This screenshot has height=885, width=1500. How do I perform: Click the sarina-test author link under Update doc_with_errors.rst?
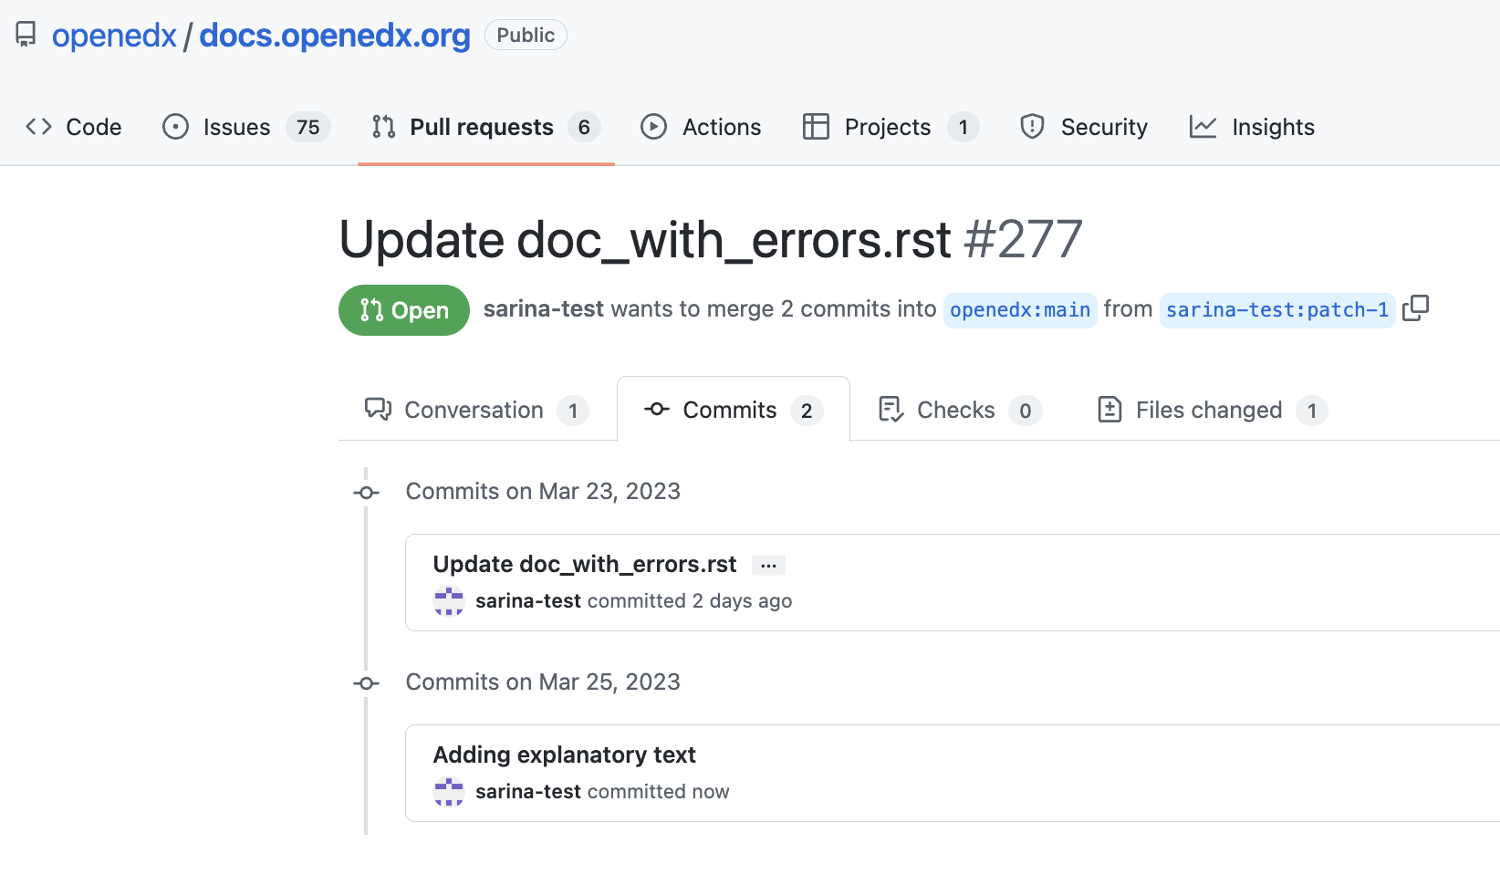click(528, 600)
